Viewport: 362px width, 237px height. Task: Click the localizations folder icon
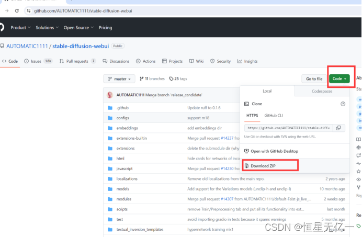coord(110,179)
